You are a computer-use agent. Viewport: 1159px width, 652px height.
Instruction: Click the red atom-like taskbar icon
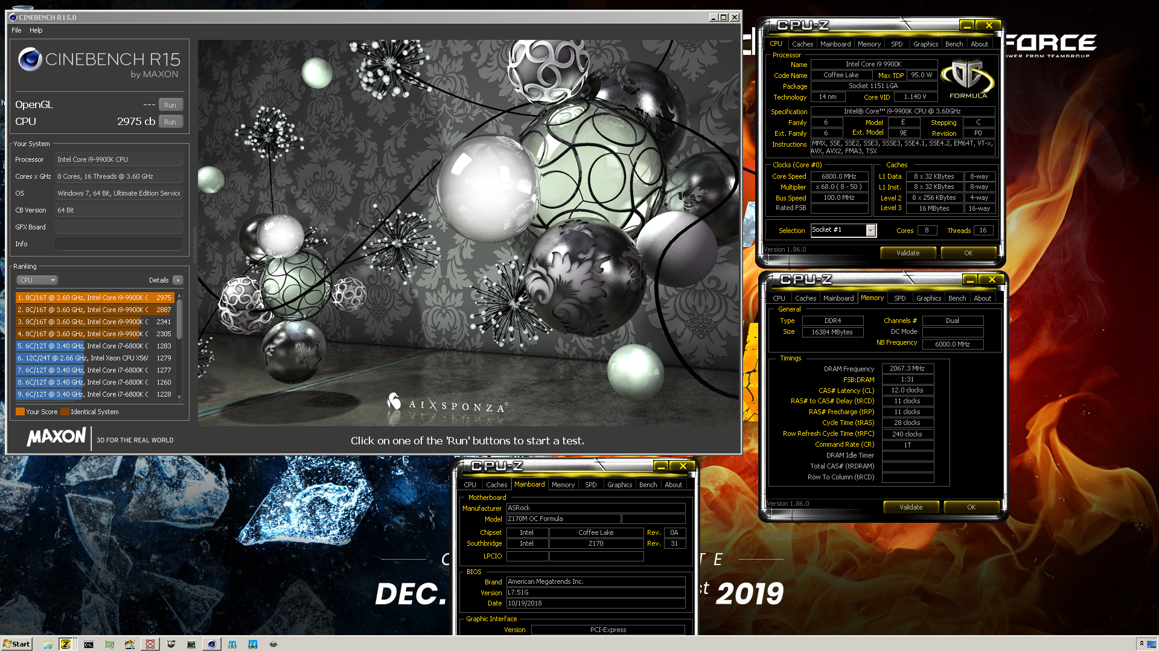pos(150,644)
